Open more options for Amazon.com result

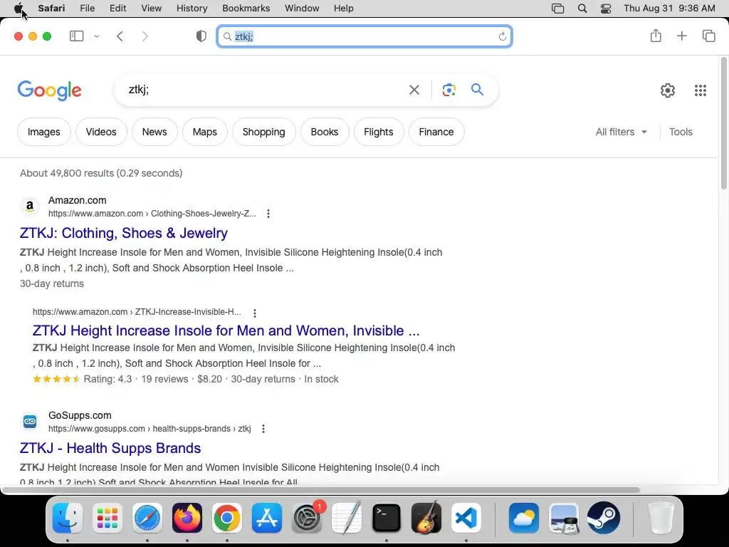coord(268,214)
